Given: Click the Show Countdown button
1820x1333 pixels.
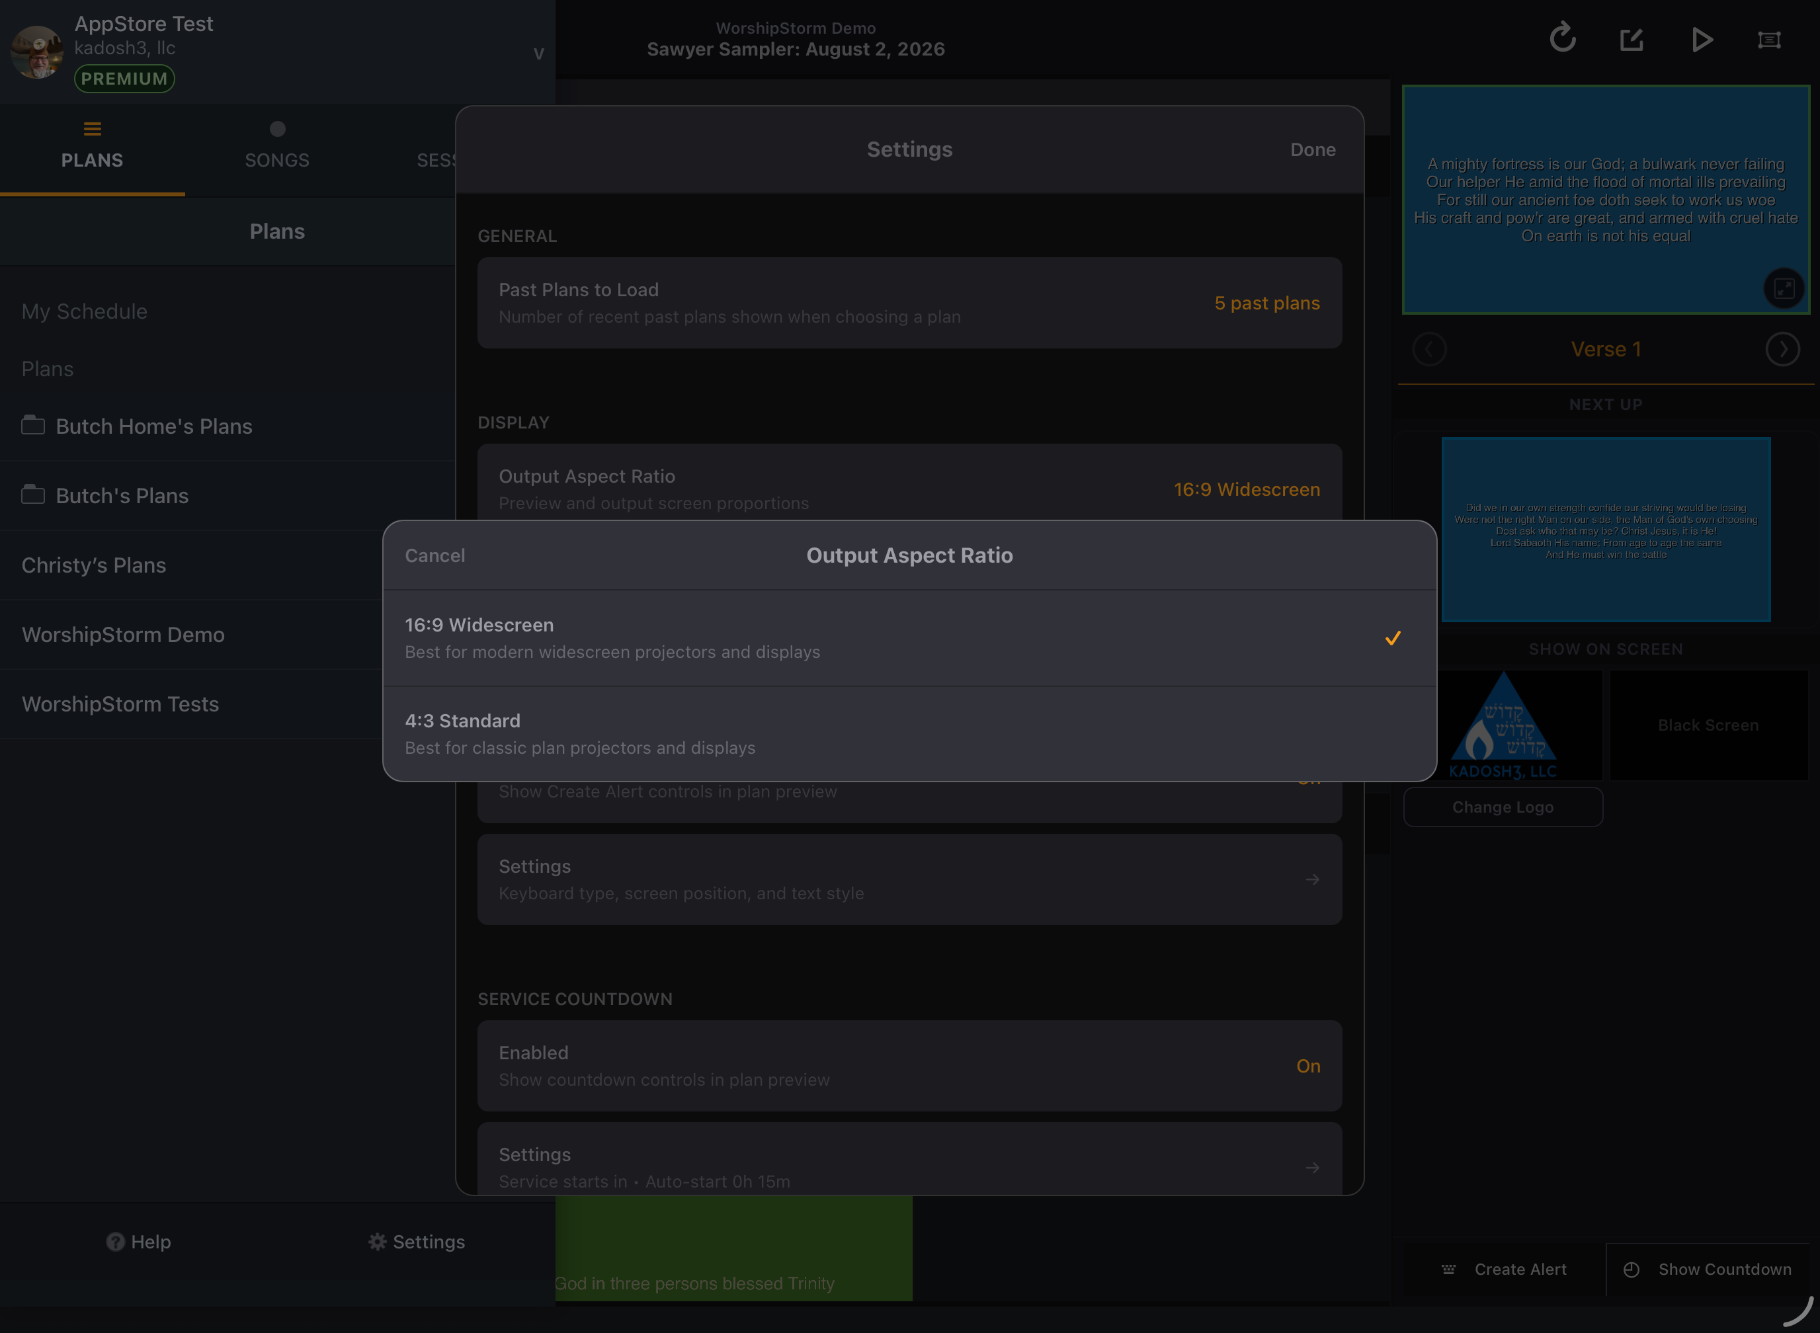Looking at the screenshot, I should click(x=1708, y=1270).
